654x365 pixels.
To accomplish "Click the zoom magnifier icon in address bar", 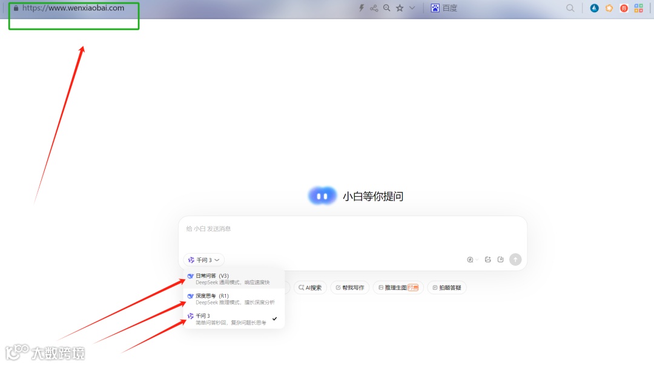I will 386,8.
